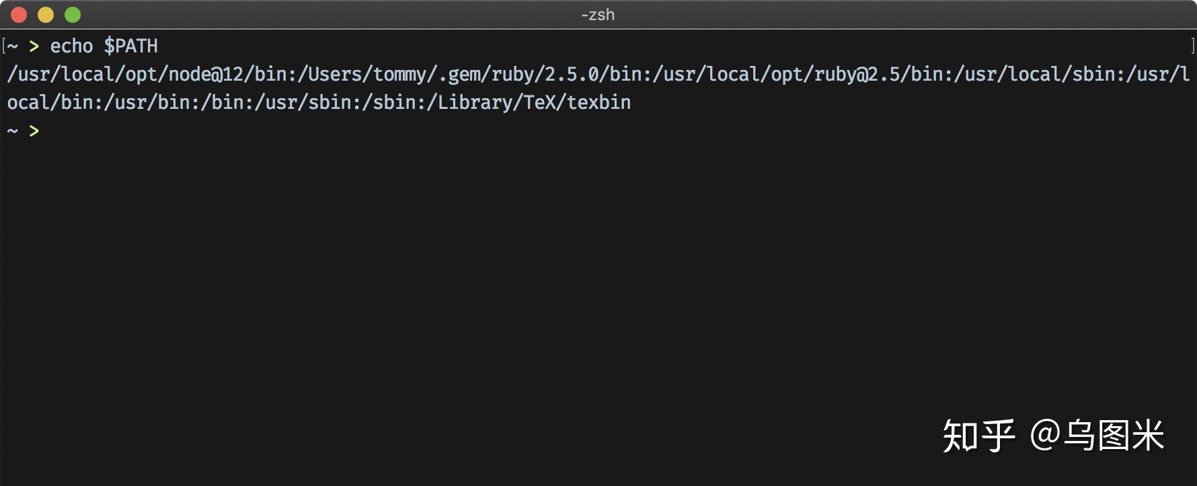Minimize the terminal with the yellow button
This screenshot has width=1197, height=486.
(x=46, y=15)
